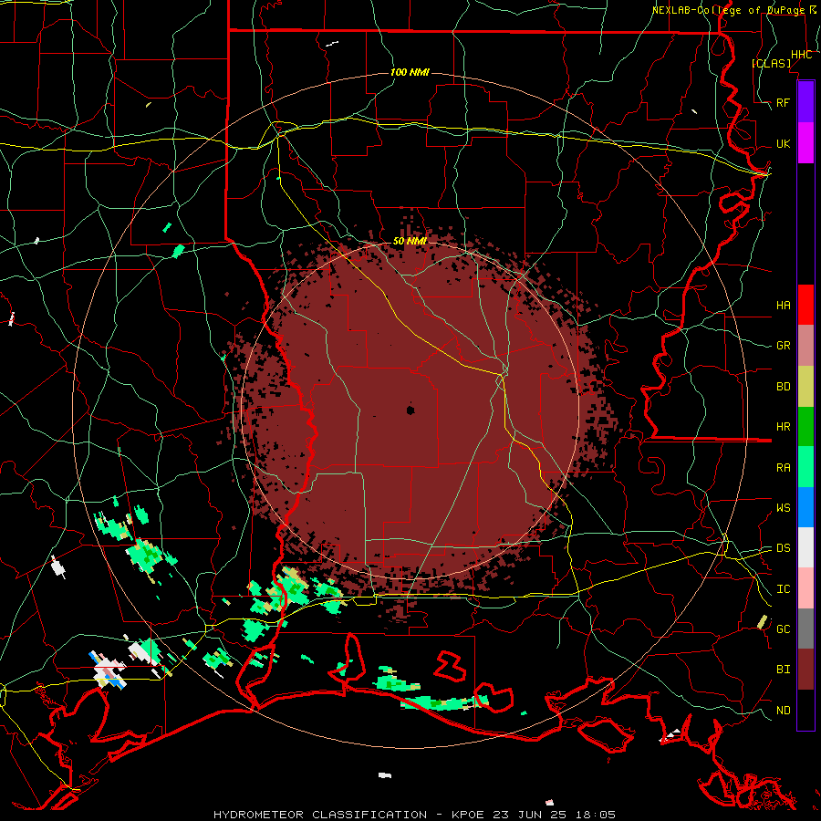Click the RF purple legend swatch
Viewport: 821px width, 821px height.
tap(805, 102)
